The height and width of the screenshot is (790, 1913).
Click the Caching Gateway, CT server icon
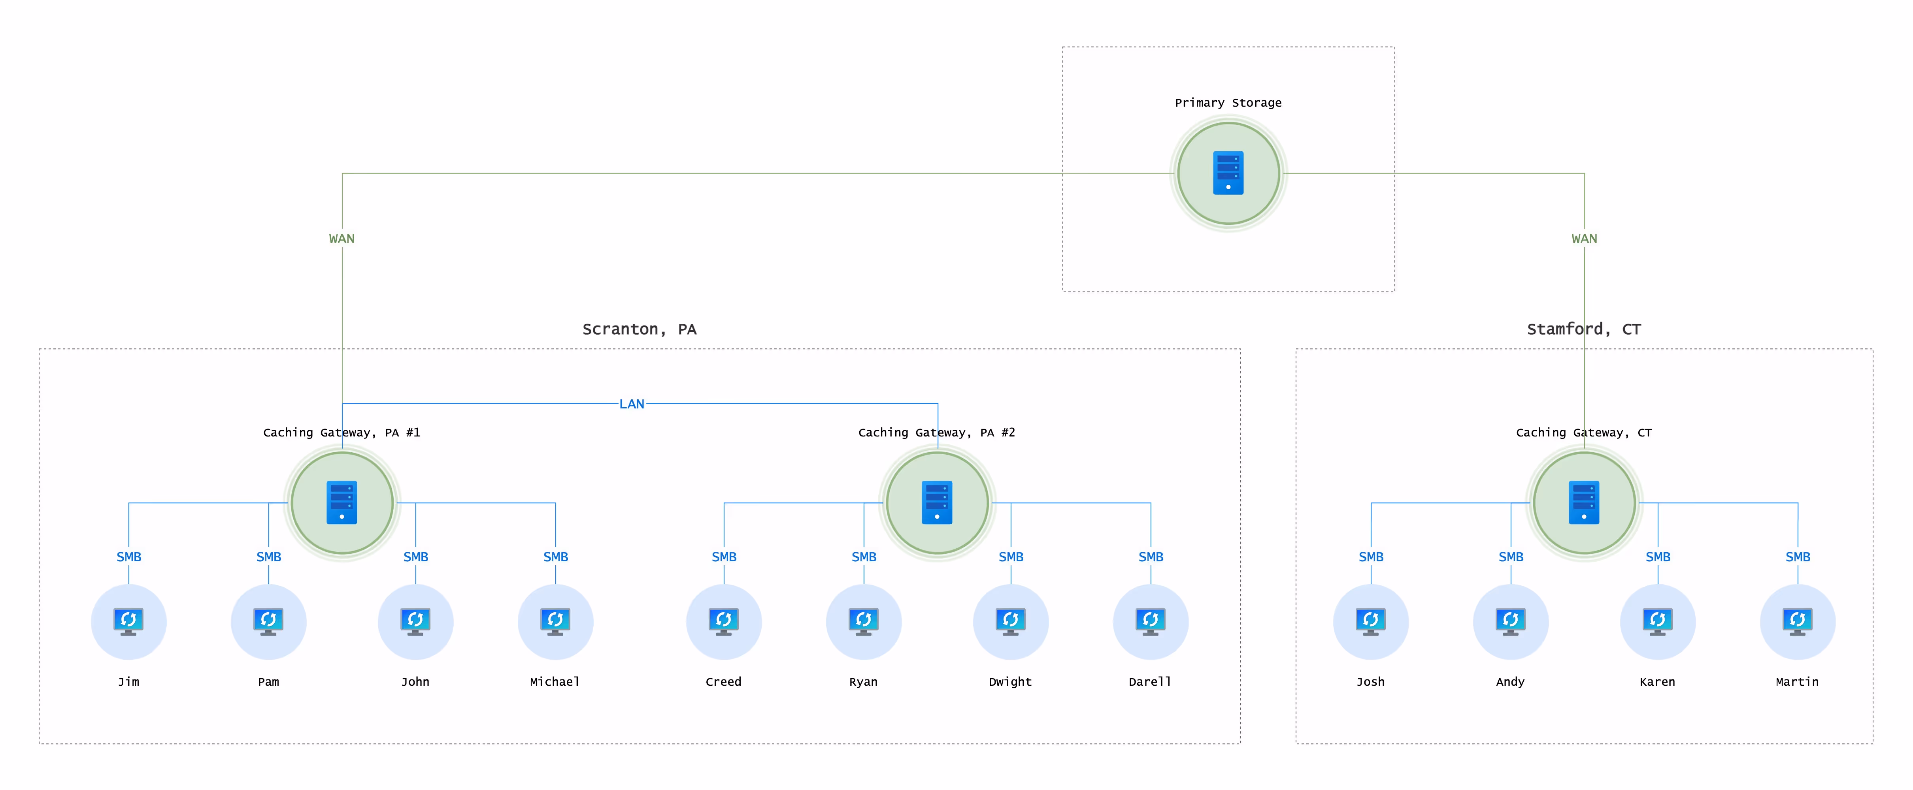coord(1584,503)
